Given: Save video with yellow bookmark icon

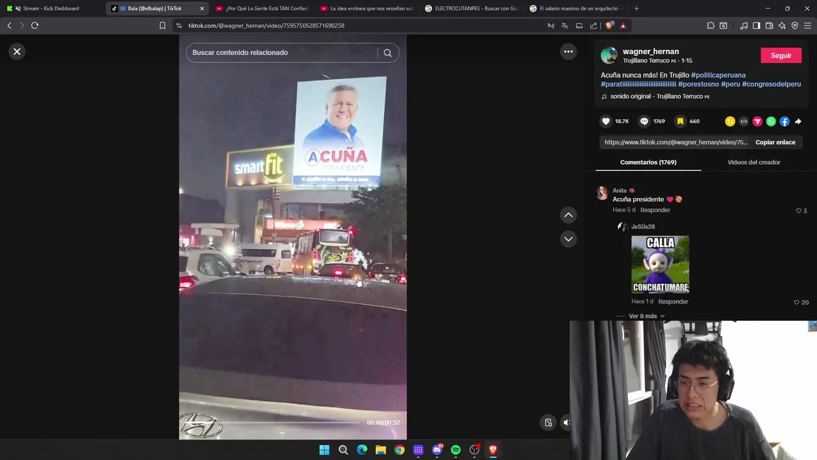Looking at the screenshot, I should click(x=680, y=121).
